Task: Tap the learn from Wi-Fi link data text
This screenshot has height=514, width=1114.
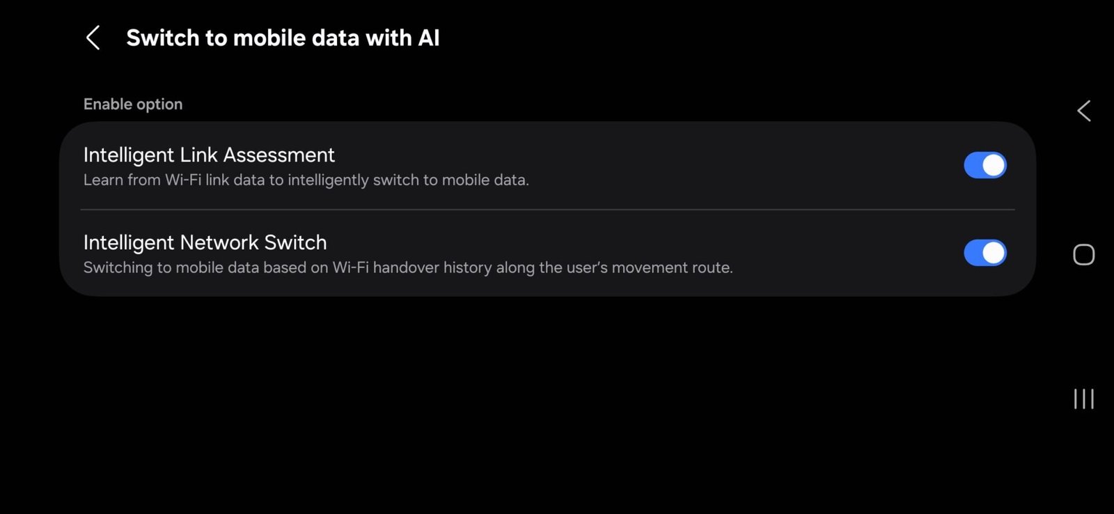Action: point(306,180)
